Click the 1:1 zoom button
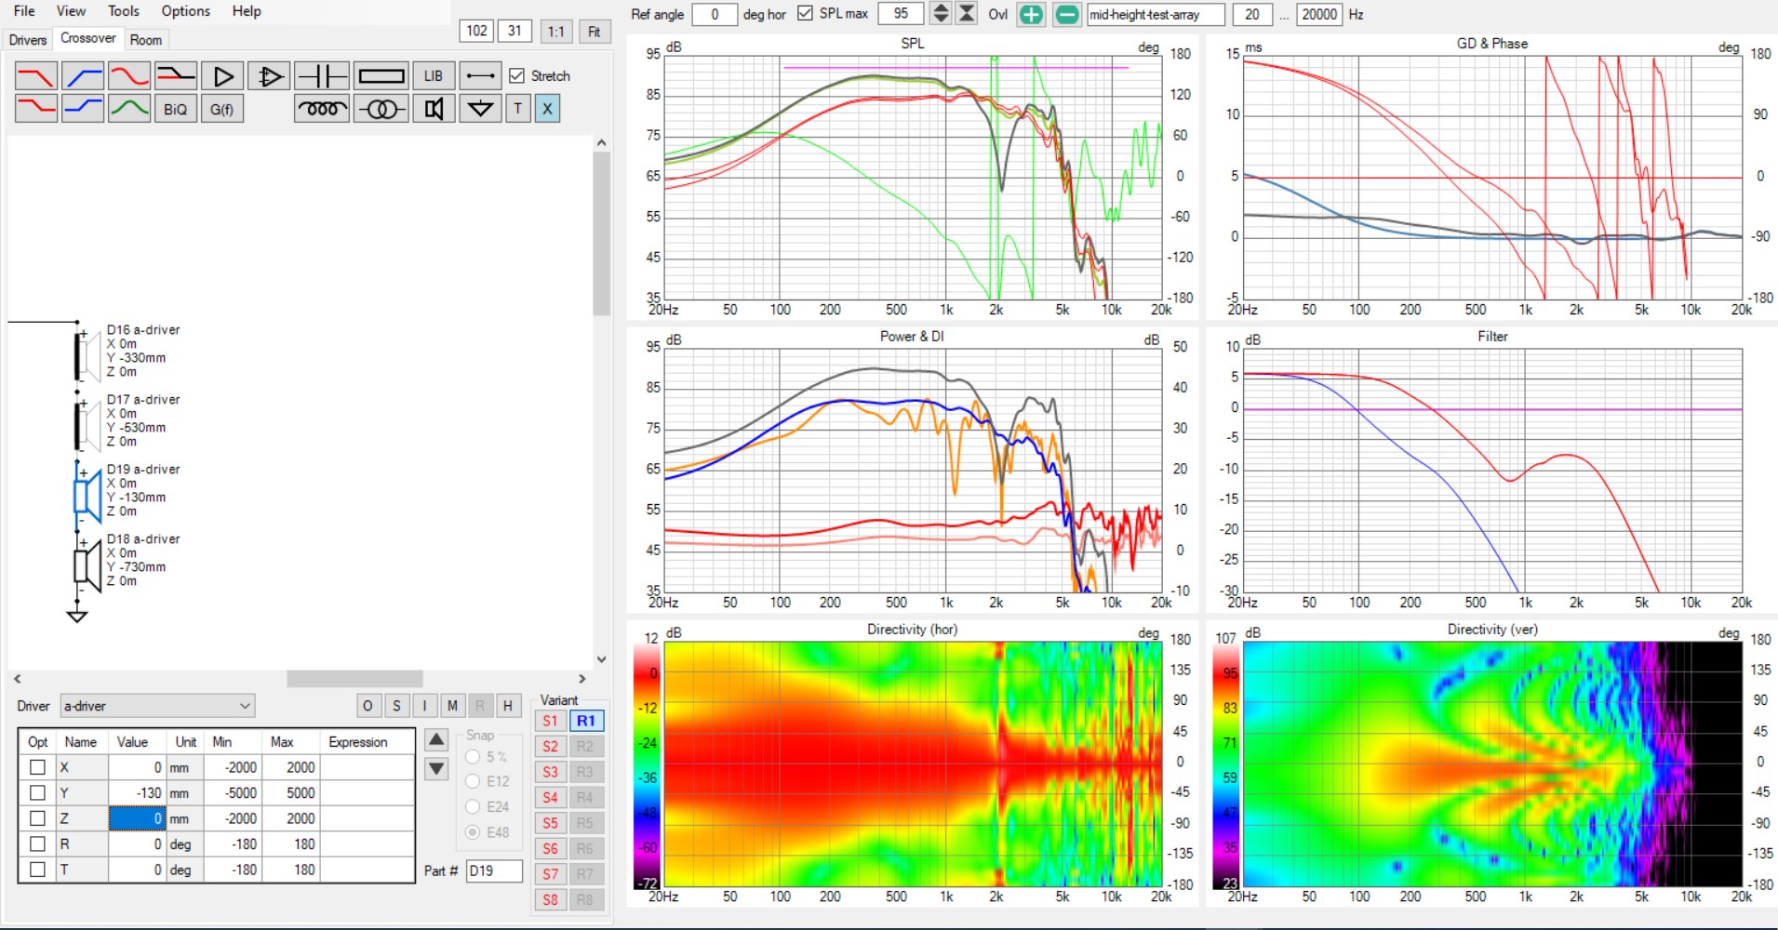The width and height of the screenshot is (1778, 930). (x=555, y=32)
